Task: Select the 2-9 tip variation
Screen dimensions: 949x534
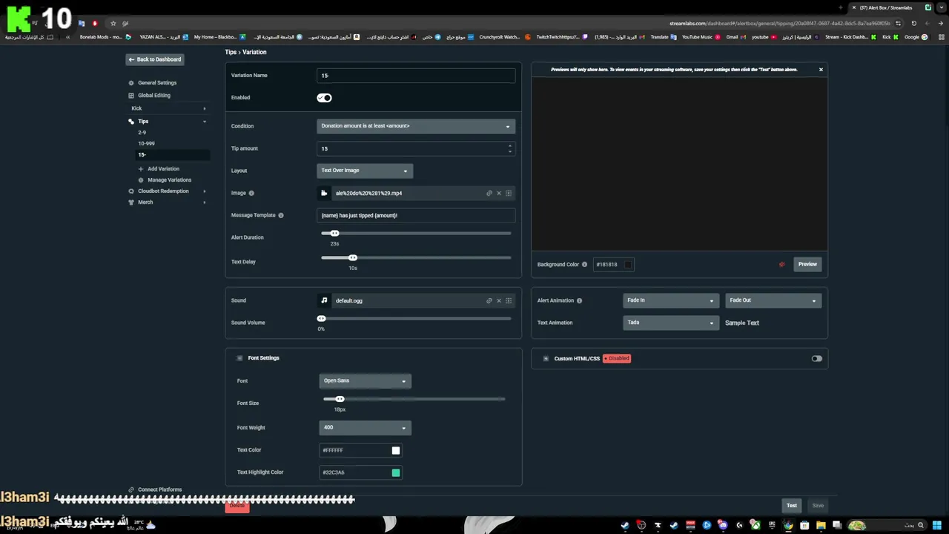Action: point(142,133)
